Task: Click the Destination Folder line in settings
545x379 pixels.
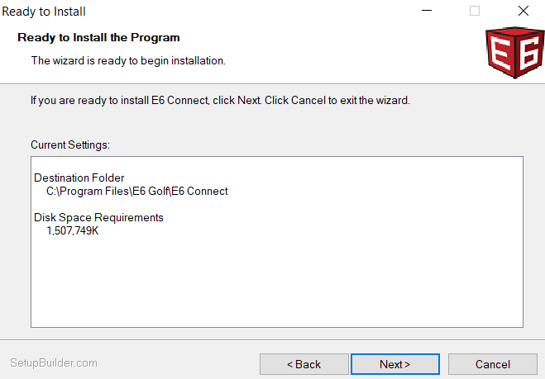Action: pyautogui.click(x=79, y=178)
